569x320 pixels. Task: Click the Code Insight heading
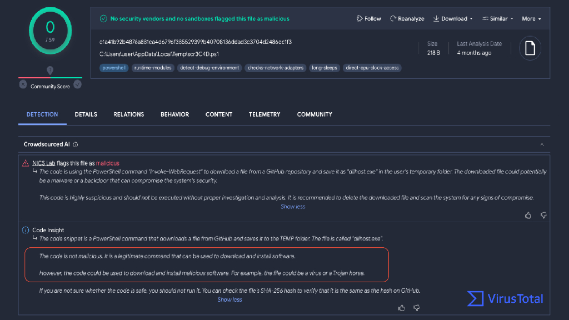pos(48,230)
